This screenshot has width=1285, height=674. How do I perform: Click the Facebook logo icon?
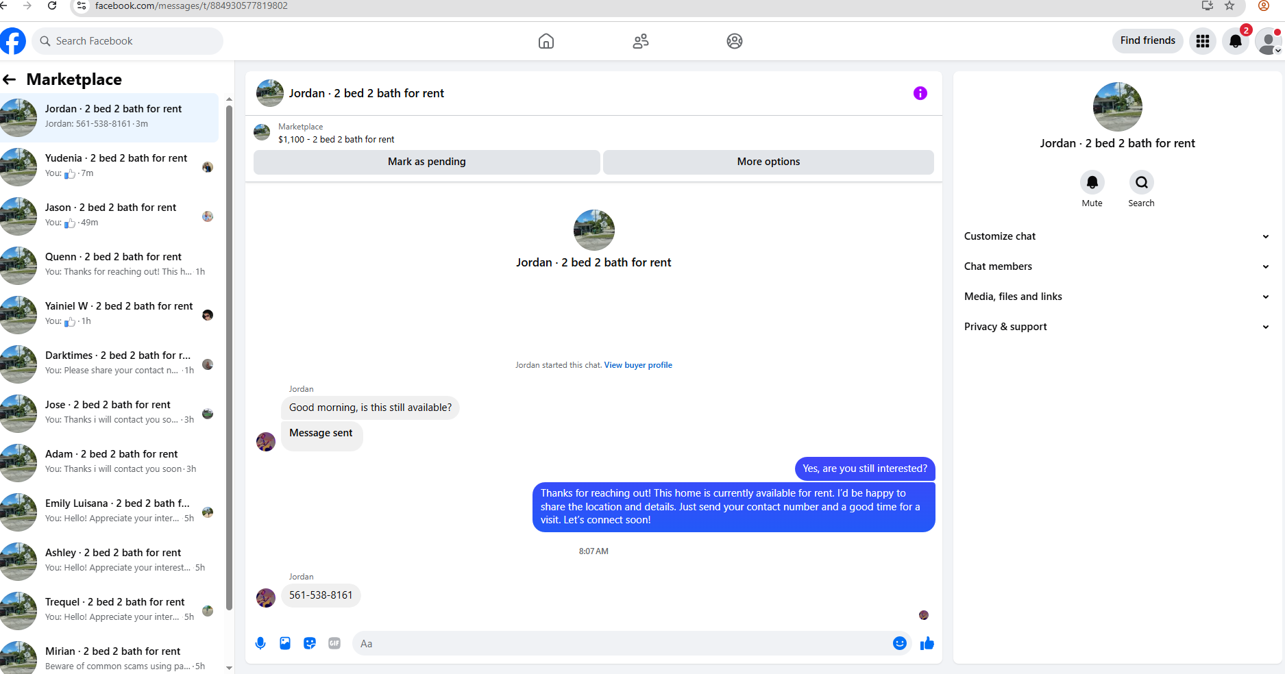(12, 41)
